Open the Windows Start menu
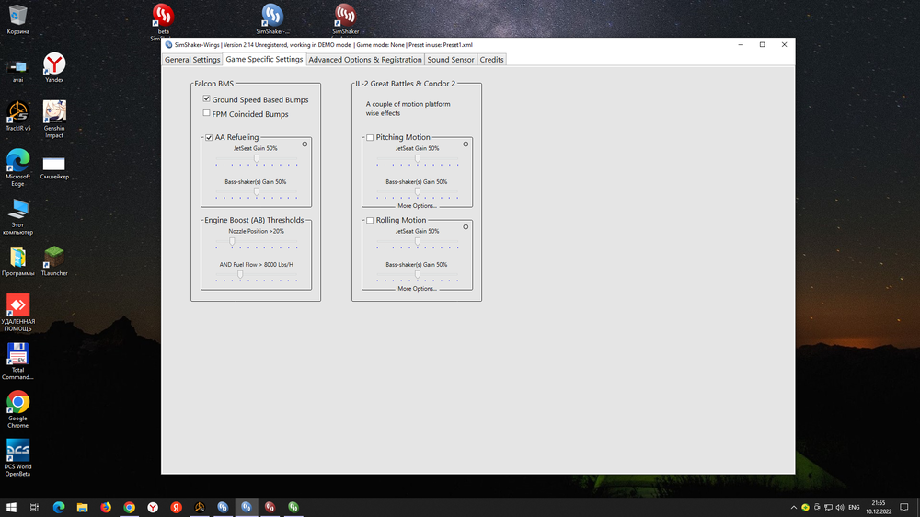 pos(11,507)
